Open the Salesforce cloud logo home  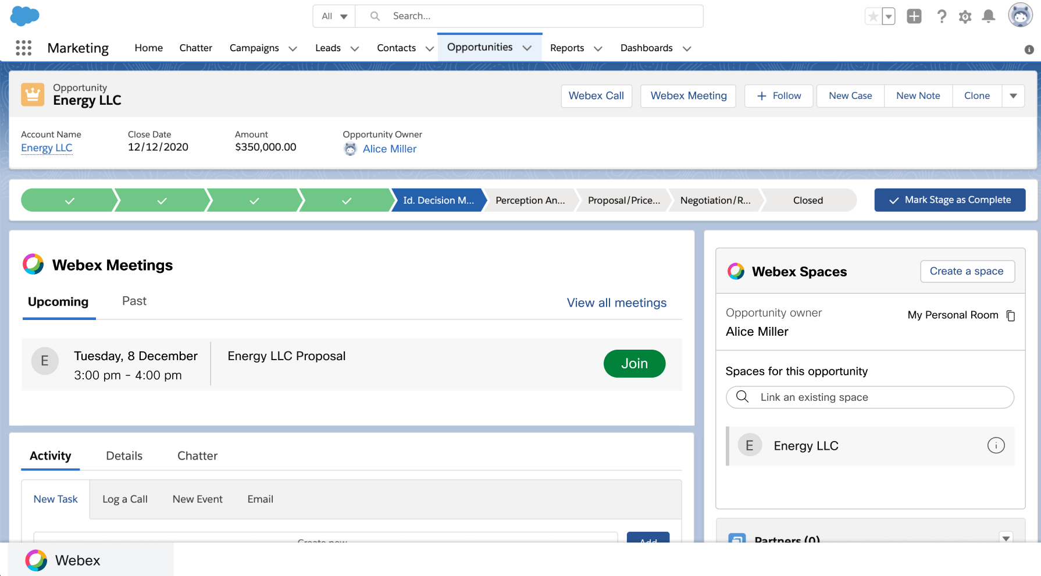click(25, 16)
